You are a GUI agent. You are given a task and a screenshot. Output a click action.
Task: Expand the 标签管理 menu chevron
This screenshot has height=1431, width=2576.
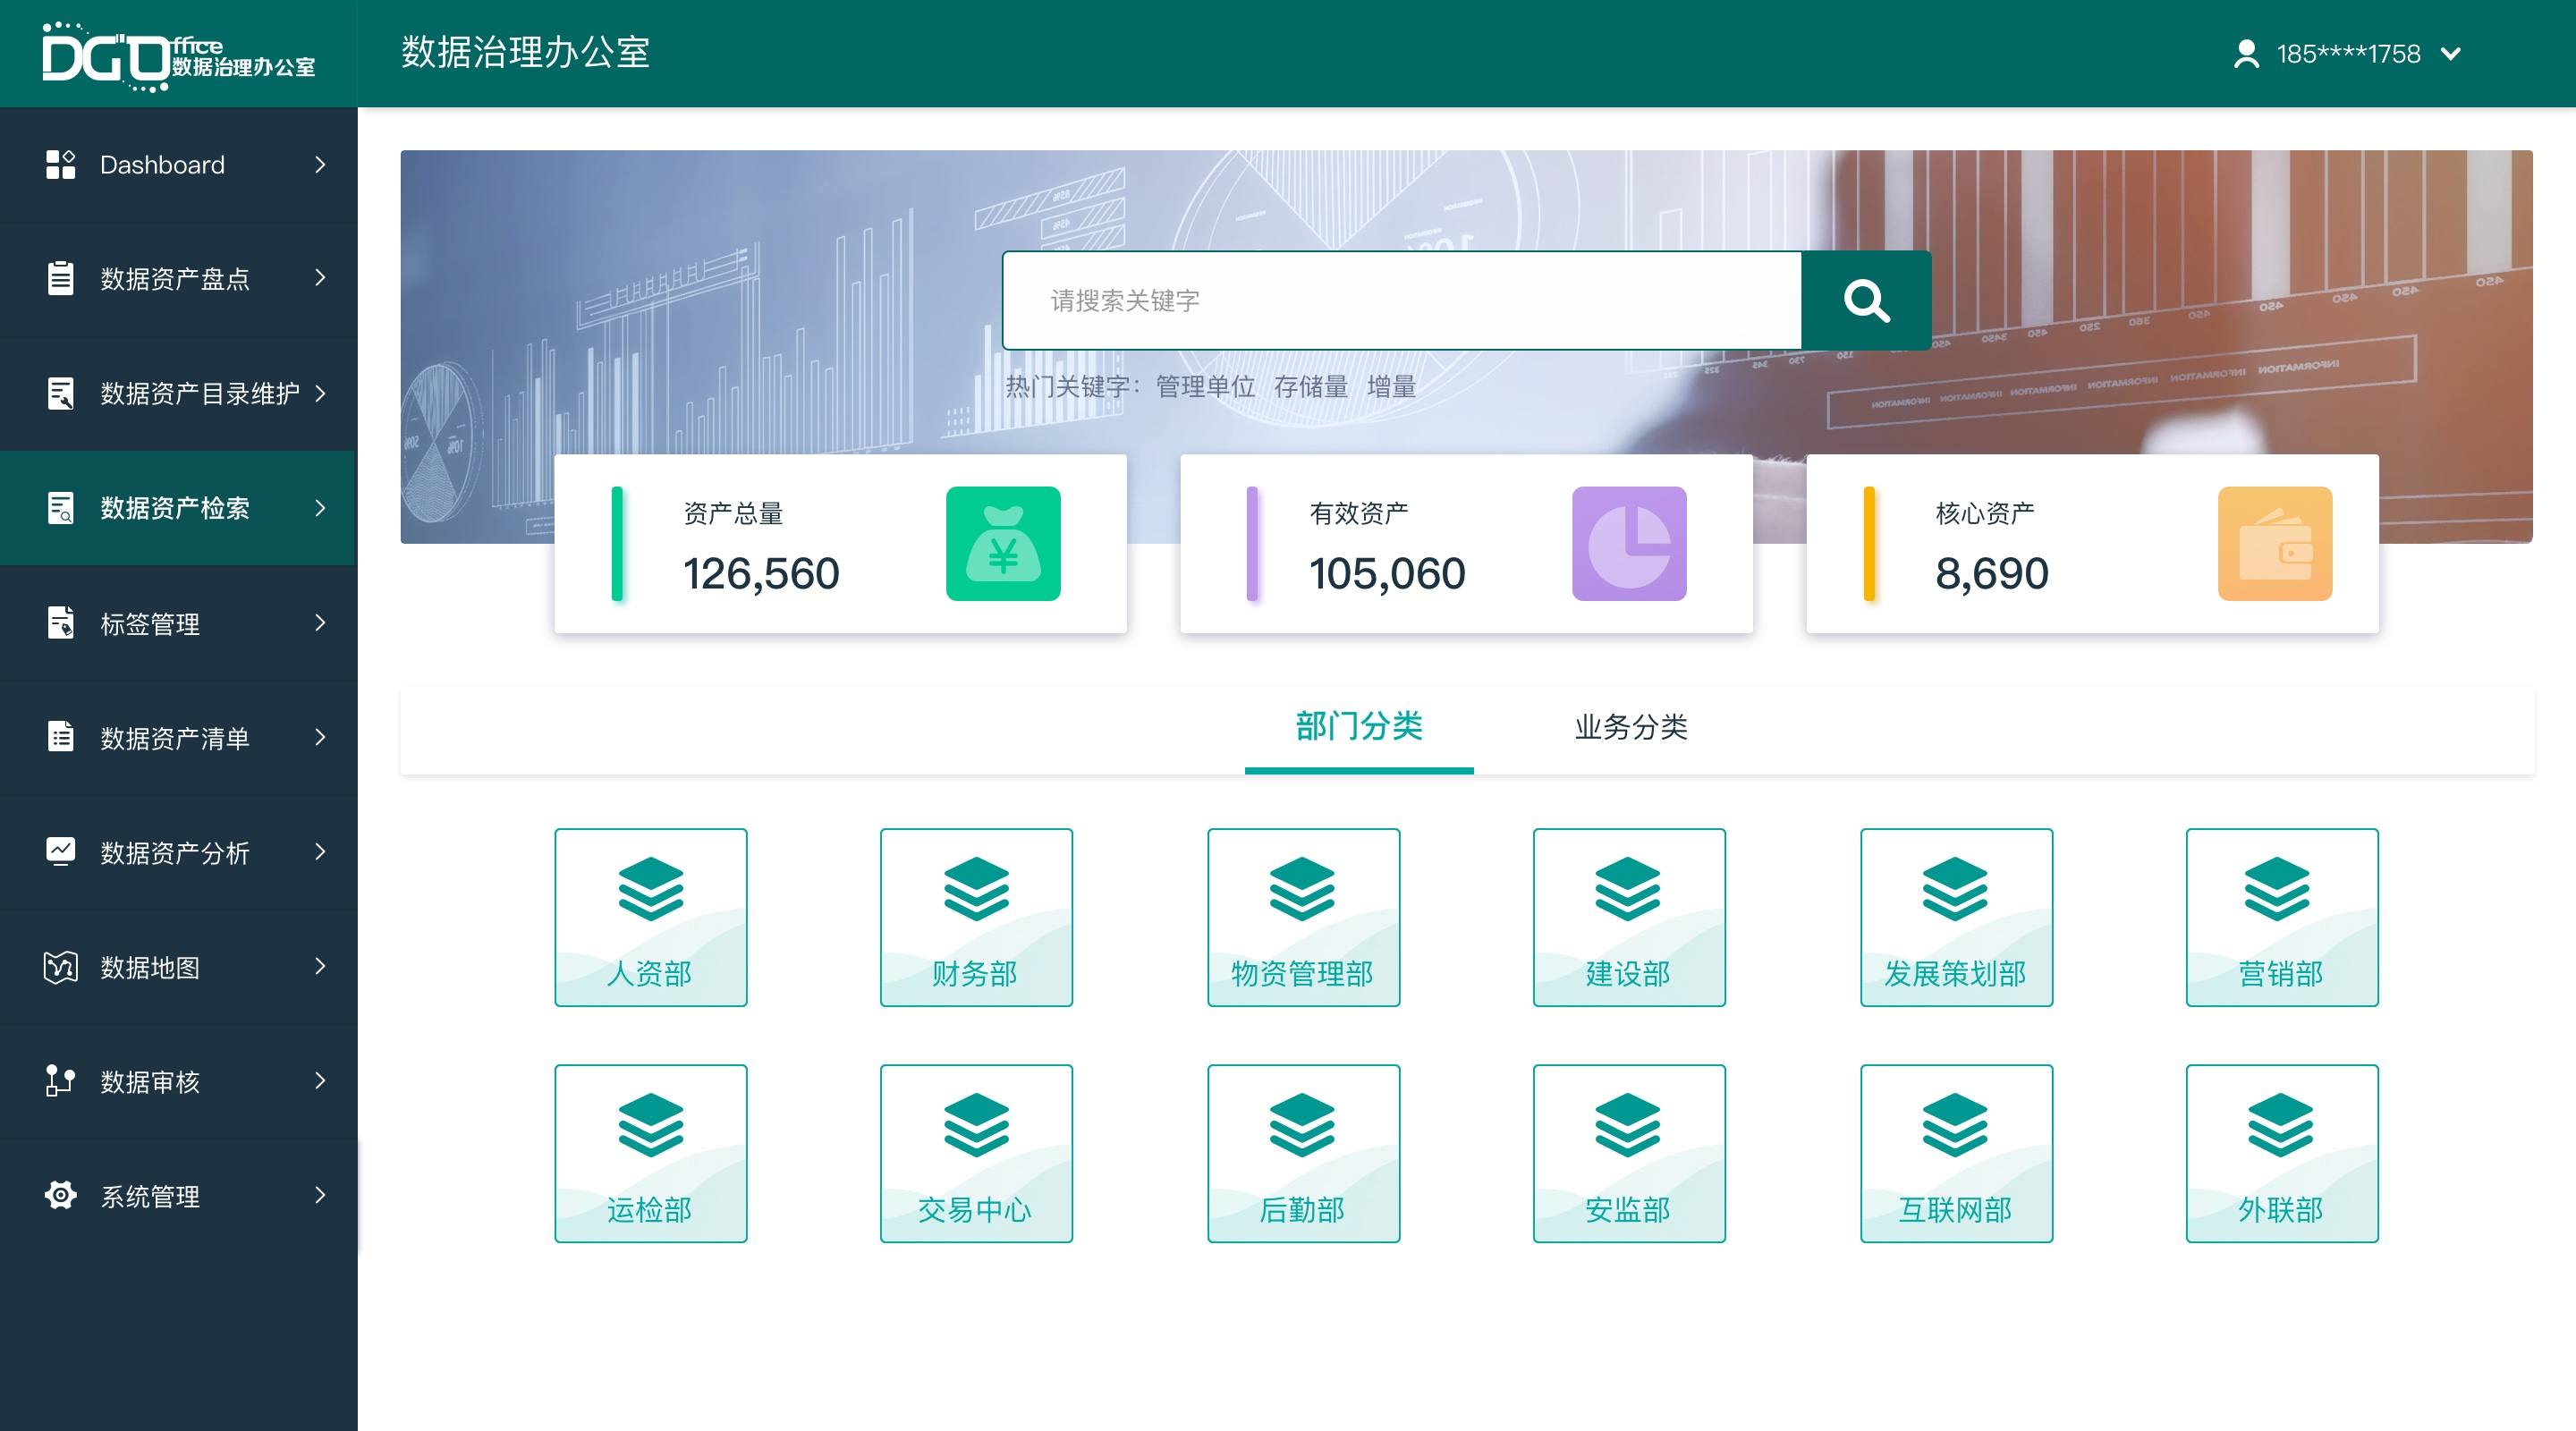coord(320,623)
